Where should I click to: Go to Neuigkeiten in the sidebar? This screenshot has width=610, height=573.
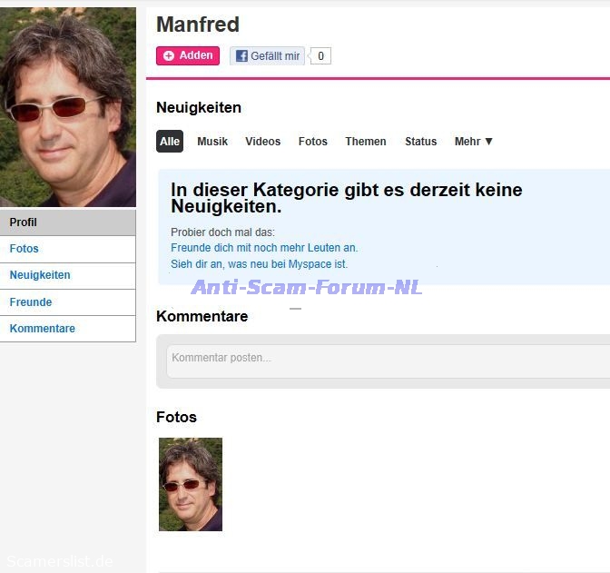coord(40,275)
